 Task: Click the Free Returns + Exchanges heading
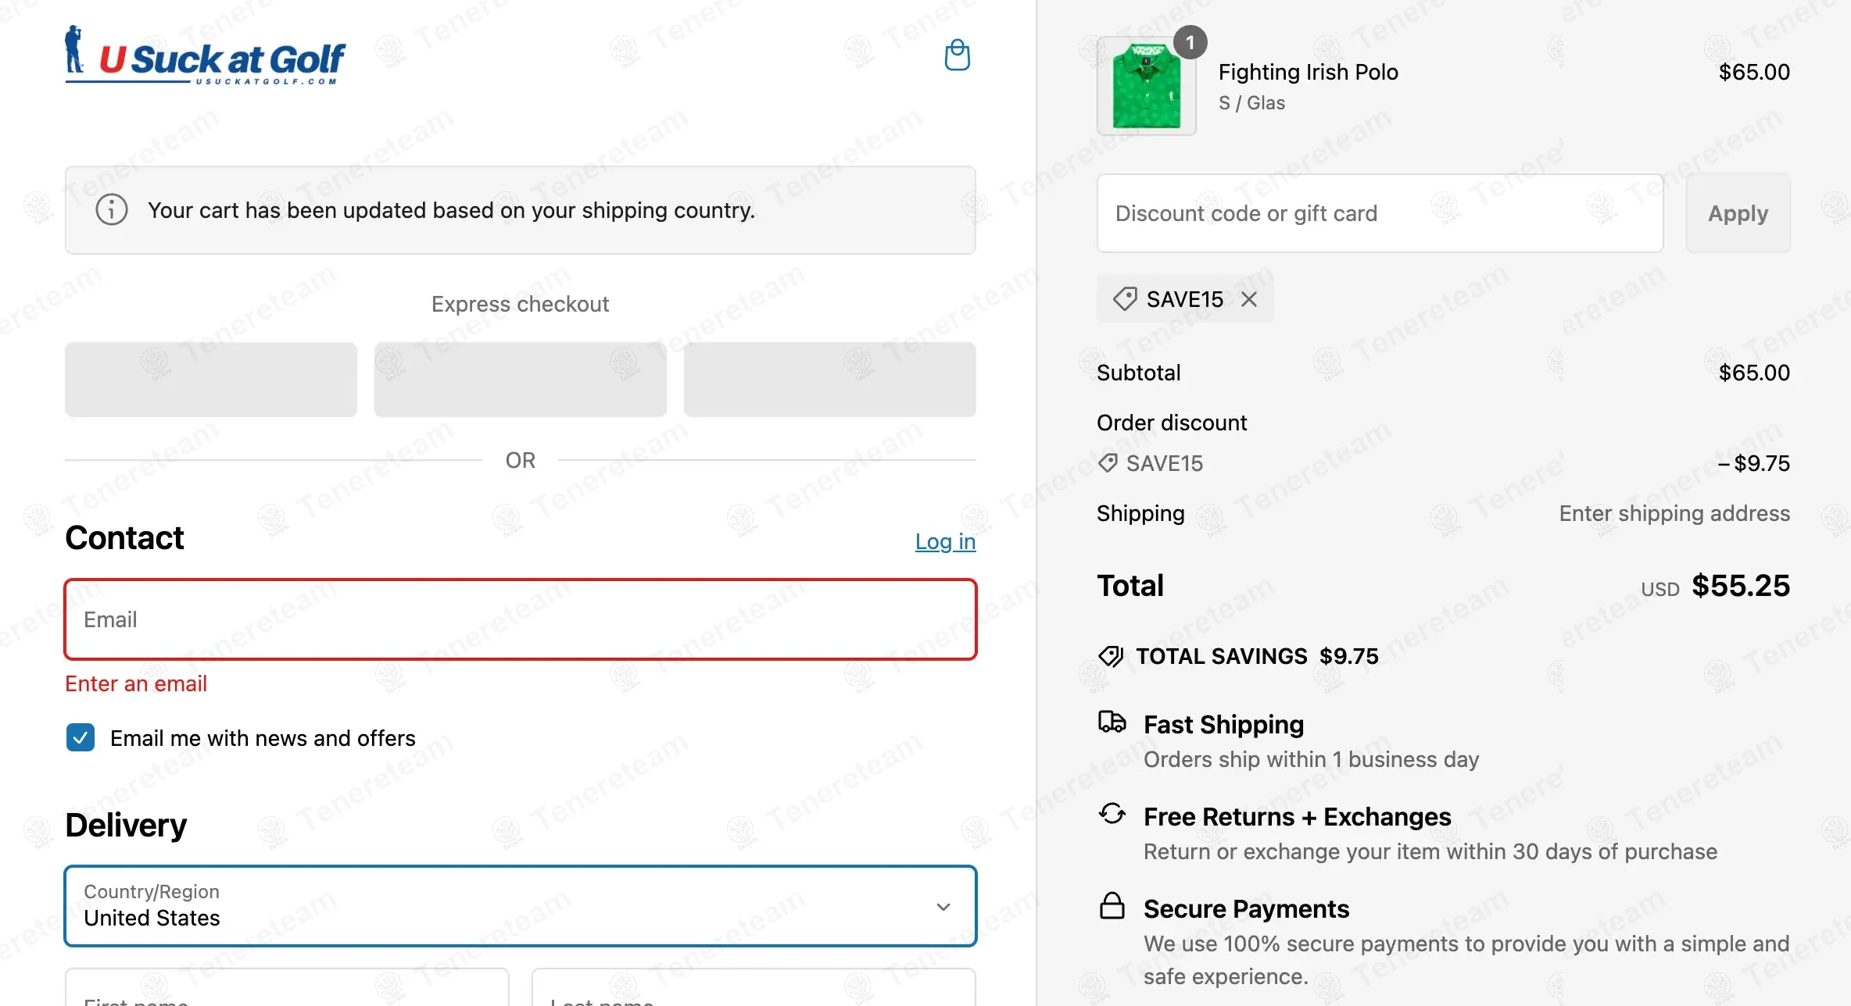pyautogui.click(x=1297, y=816)
